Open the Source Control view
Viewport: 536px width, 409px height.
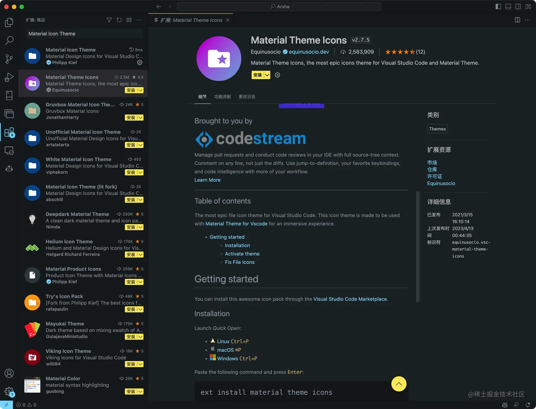(9, 59)
